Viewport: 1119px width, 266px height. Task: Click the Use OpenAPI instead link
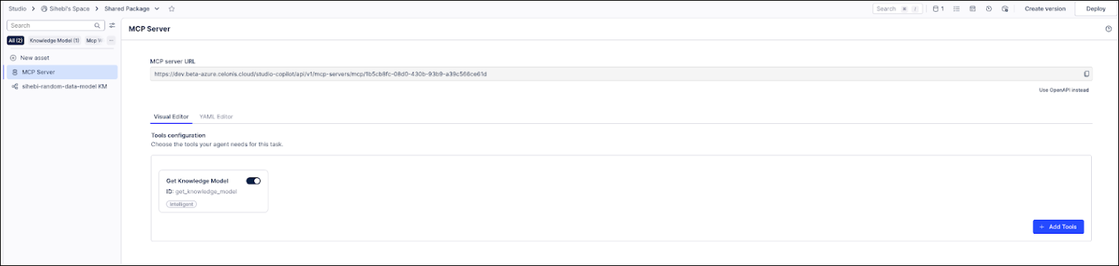click(x=1064, y=90)
